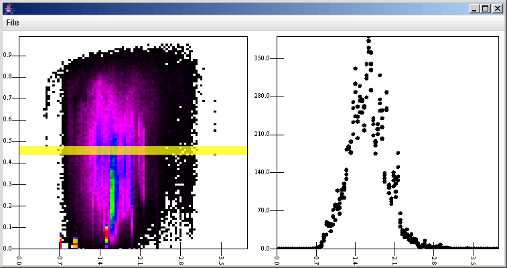
Task: Click the 140.0 label on scatter plot axis
Action: coord(261,172)
